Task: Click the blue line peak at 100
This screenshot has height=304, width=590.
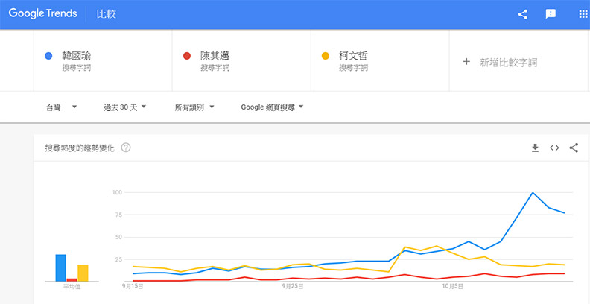Action: coord(533,193)
